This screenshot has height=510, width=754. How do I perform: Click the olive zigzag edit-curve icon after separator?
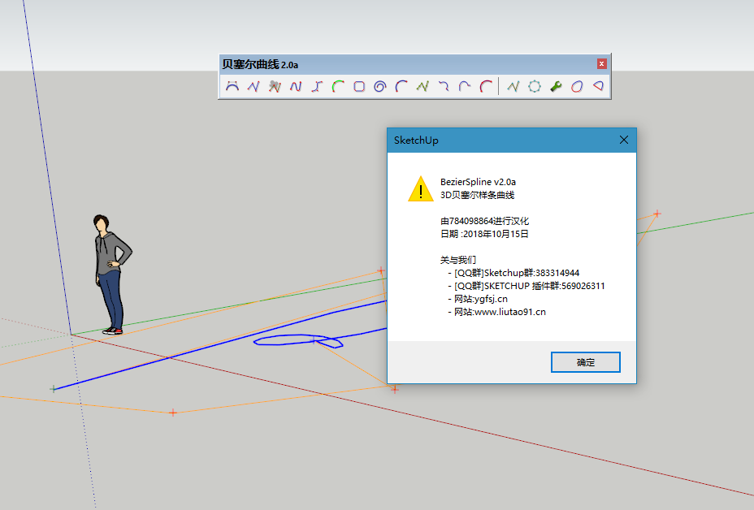pyautogui.click(x=513, y=87)
